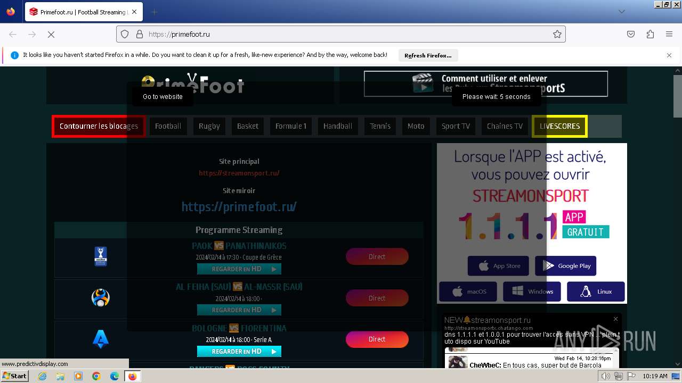Open the Extensions puzzle icon
The image size is (682, 383).
650,34
